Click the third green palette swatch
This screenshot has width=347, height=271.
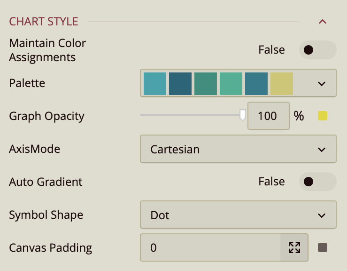pyautogui.click(x=206, y=83)
